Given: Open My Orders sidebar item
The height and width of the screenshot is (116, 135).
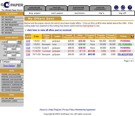Looking at the screenshot, I should click(7, 27).
